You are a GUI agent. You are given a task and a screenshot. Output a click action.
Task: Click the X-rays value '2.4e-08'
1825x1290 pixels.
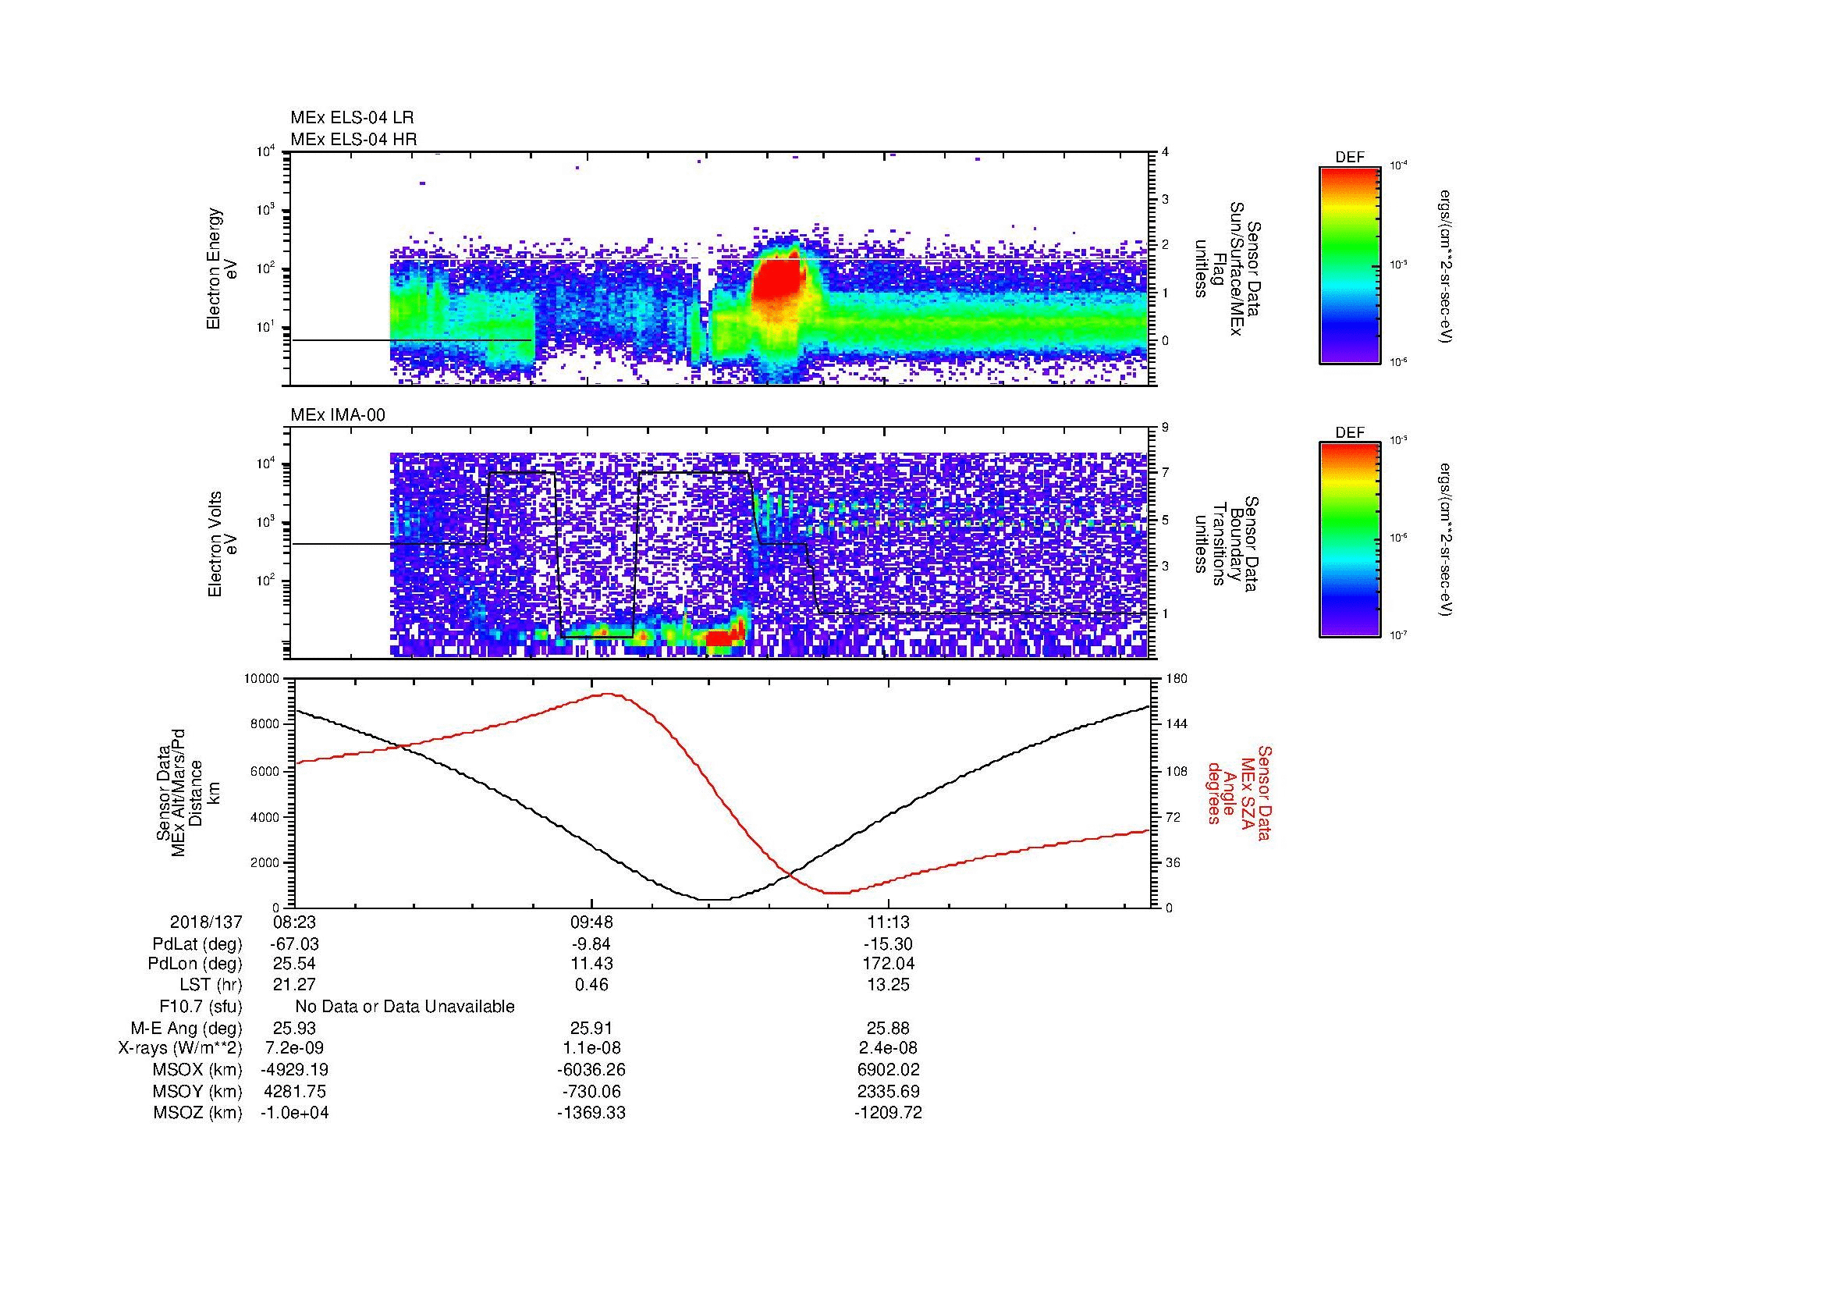click(x=888, y=1048)
